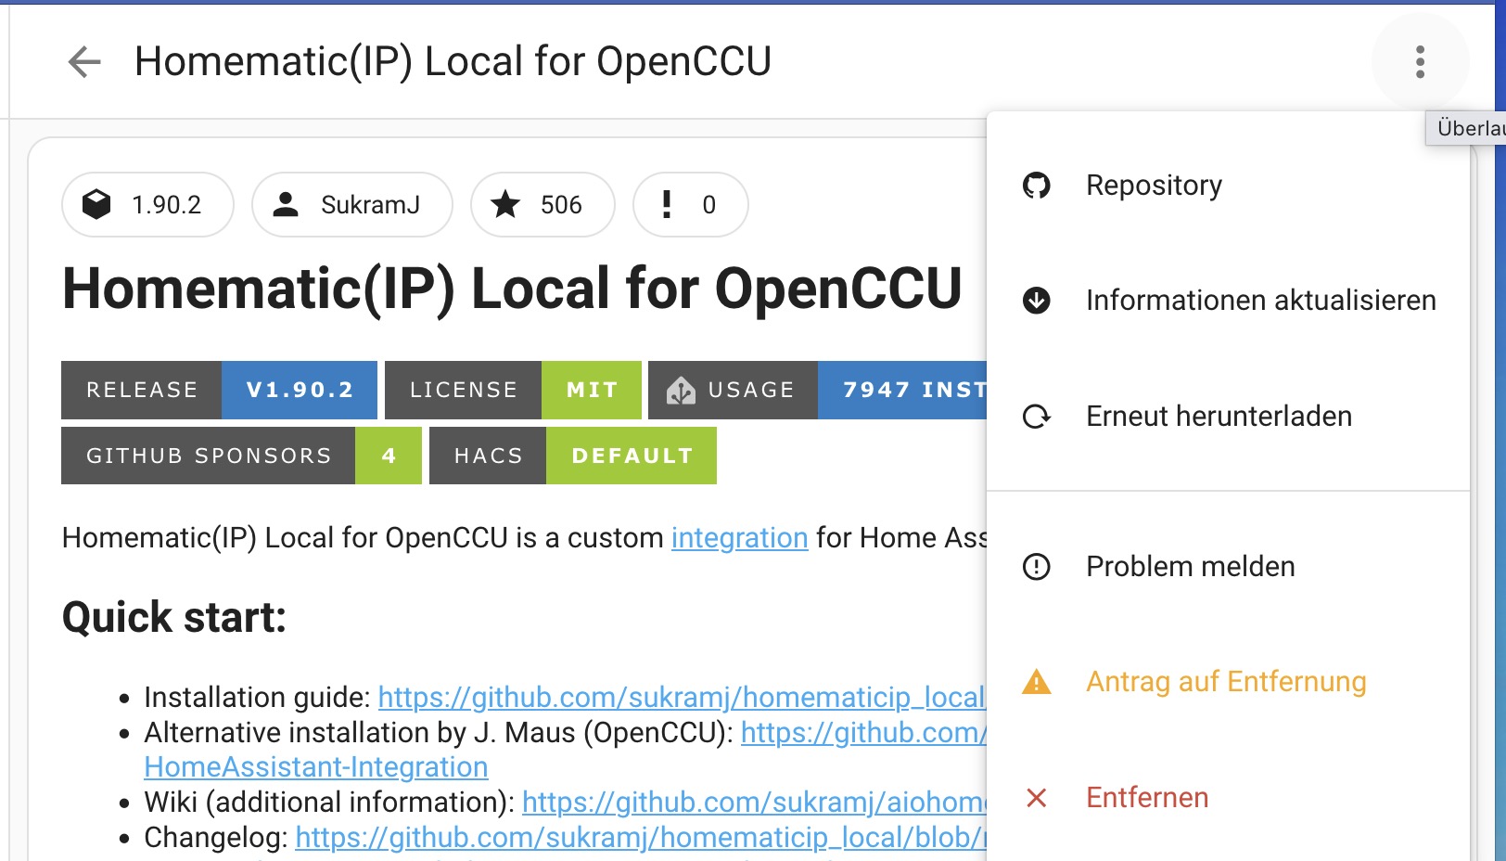The height and width of the screenshot is (861, 1506).
Task: Click the exclamation issues icon chip
Action: click(x=667, y=205)
